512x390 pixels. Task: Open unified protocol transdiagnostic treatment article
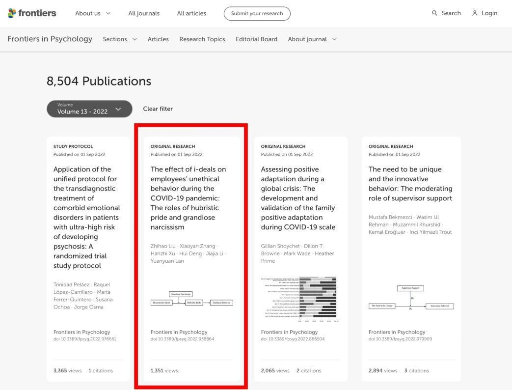87,217
